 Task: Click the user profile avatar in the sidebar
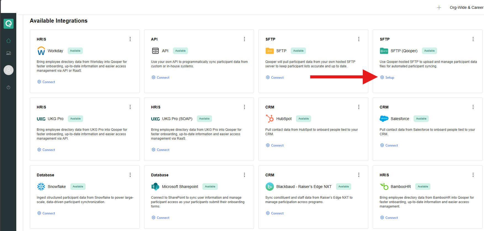point(9,70)
